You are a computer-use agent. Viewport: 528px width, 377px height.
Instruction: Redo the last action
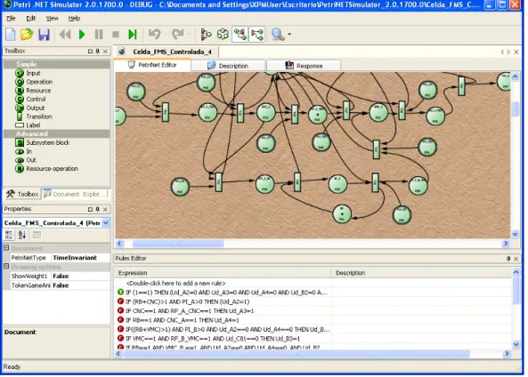tap(178, 35)
